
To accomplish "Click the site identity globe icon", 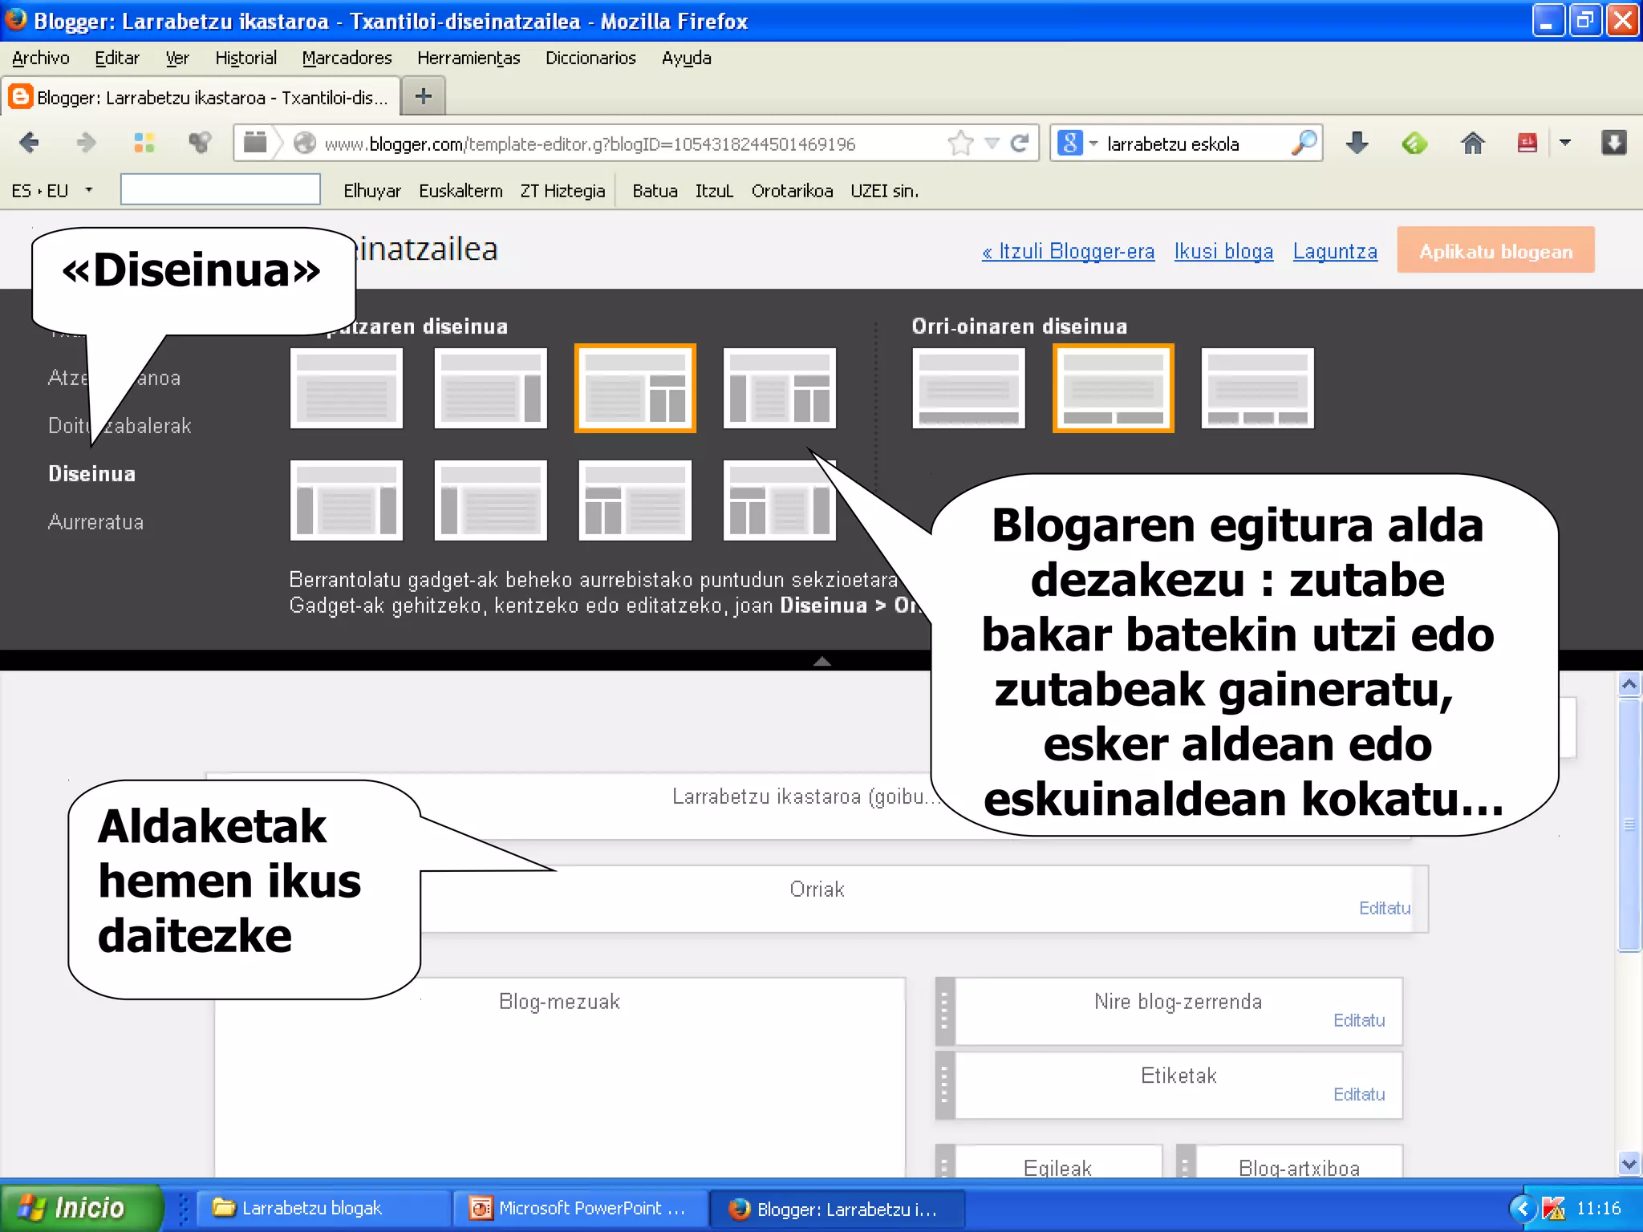I will coord(304,144).
